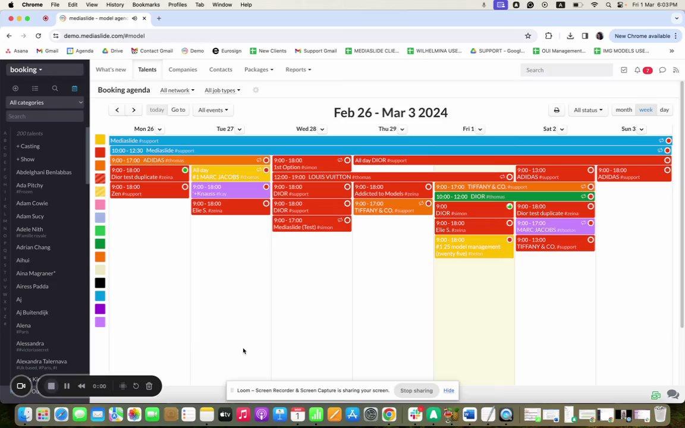Switch to month view
This screenshot has height=428, width=685.
(624, 110)
